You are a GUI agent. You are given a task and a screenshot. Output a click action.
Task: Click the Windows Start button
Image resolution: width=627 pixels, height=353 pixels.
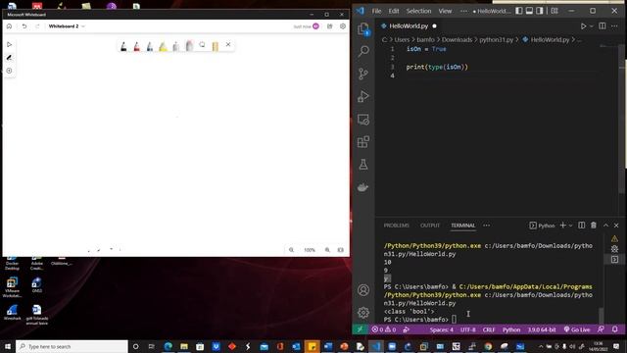[8, 346]
